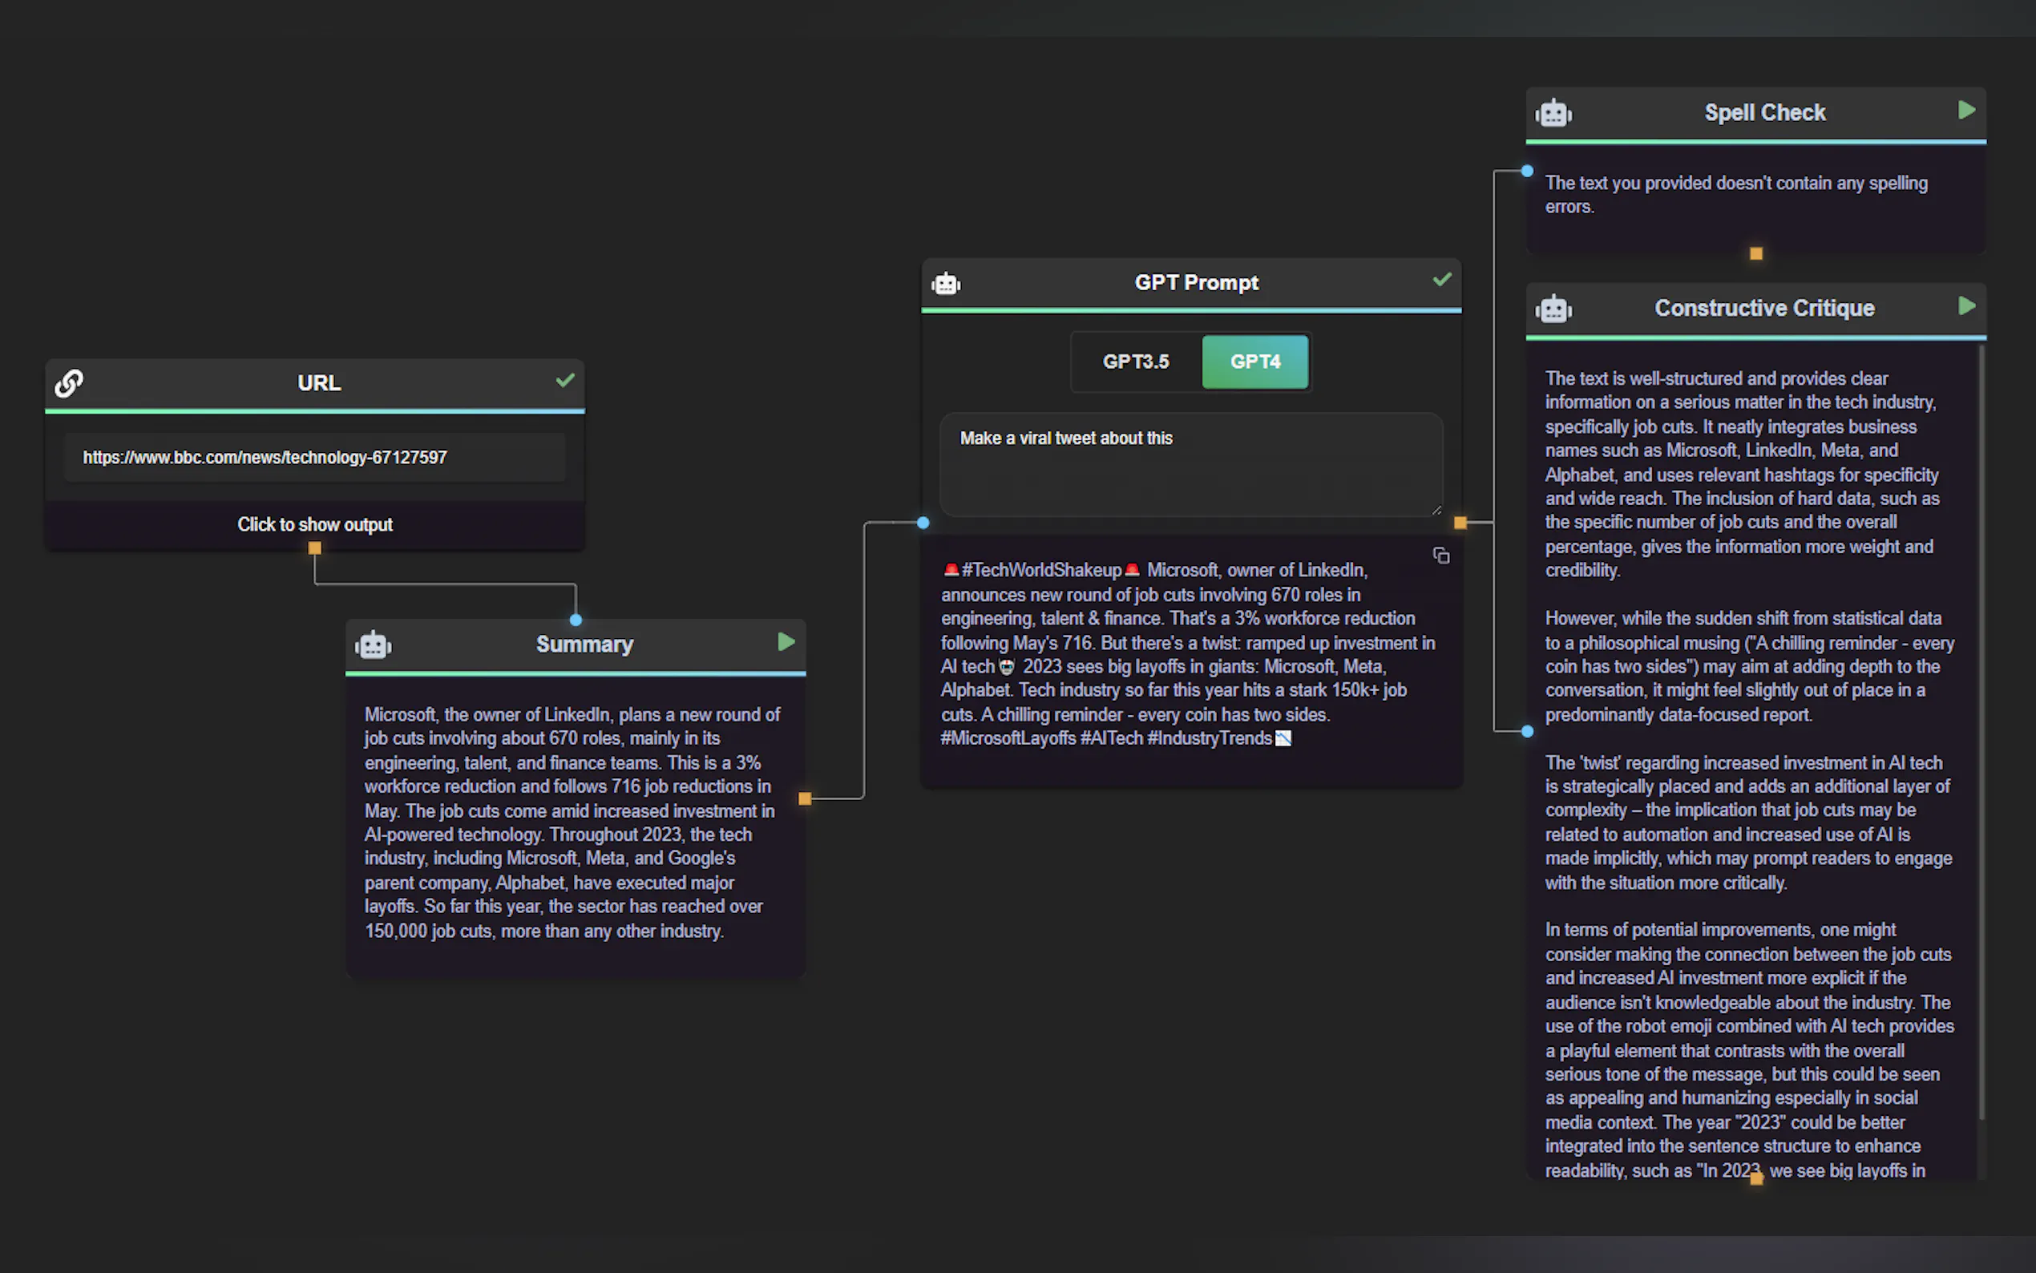Run the Spell Check node with its play button
This screenshot has height=1273, width=2036.
coord(1966,111)
